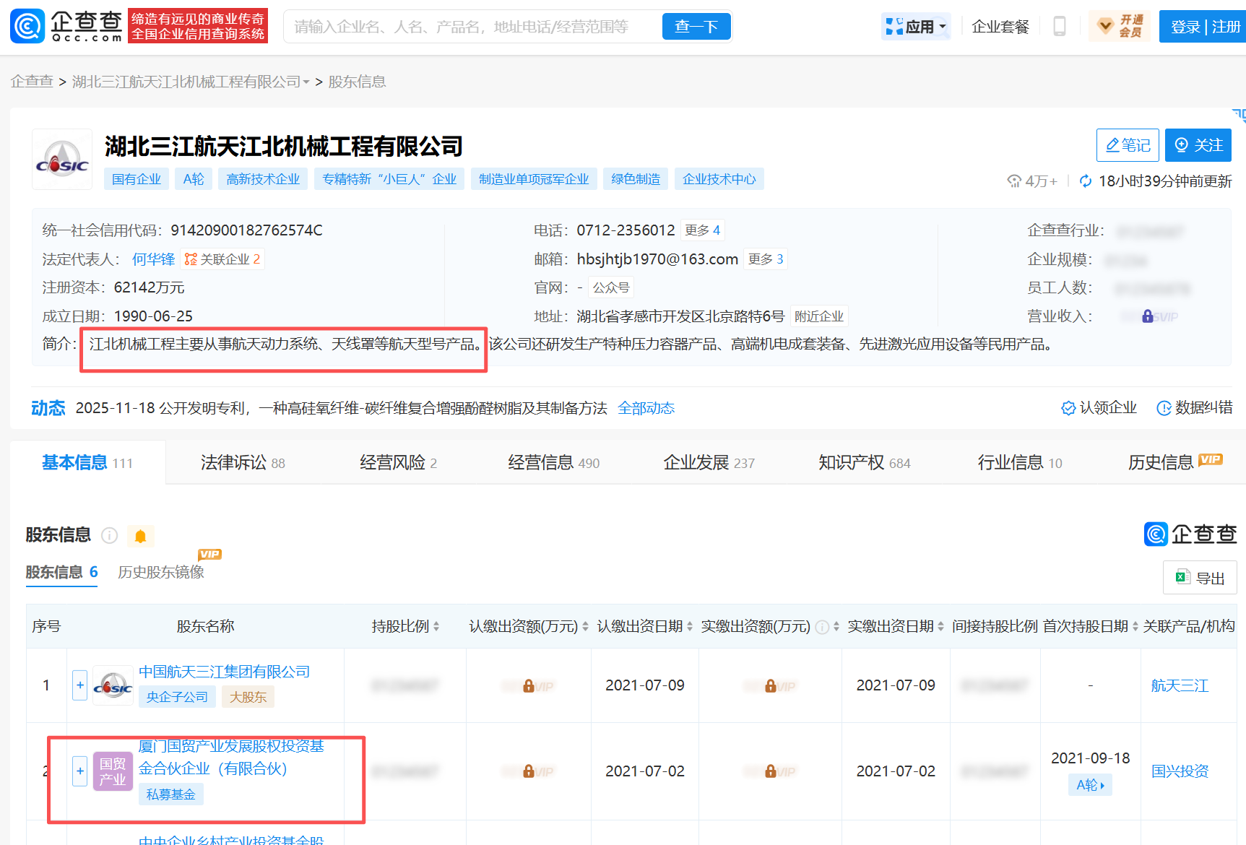Select the 历史股东镜像 sub-tab
Screen dimensions: 1246x845
pos(161,572)
